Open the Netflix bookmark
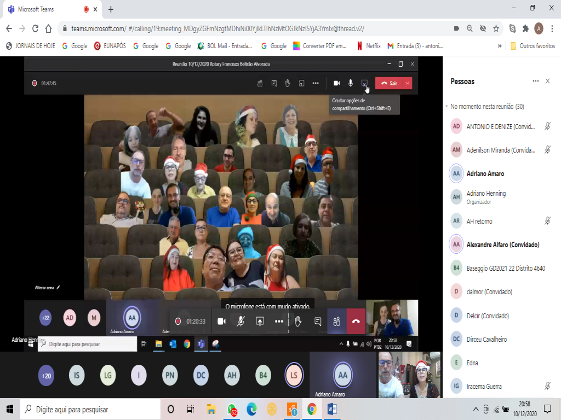This screenshot has height=420, width=561. [x=369, y=46]
